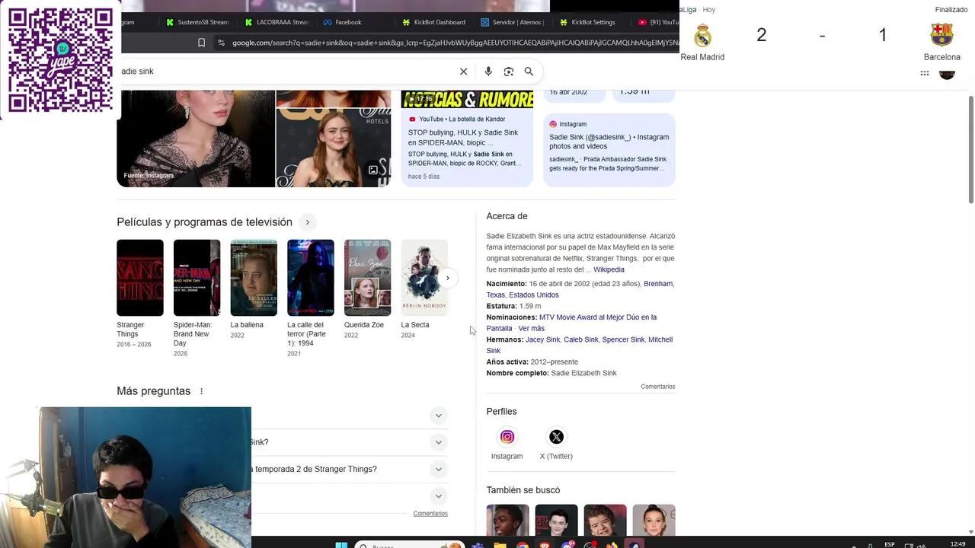This screenshot has width=975, height=548.
Task: Click the Chrome address bar URL
Action: [455, 43]
